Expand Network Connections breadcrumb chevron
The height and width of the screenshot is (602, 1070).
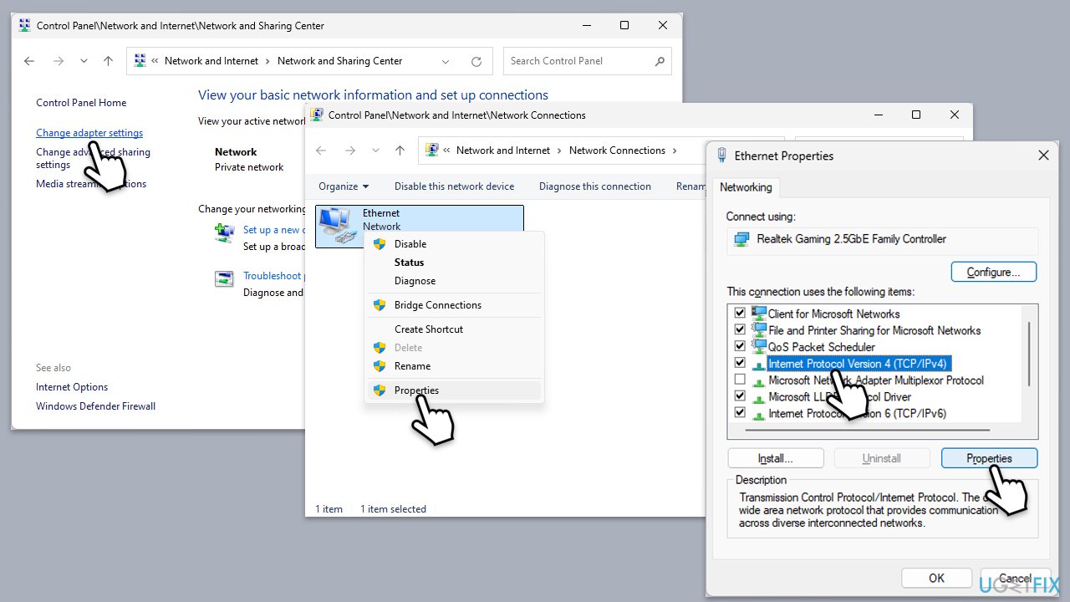[674, 150]
